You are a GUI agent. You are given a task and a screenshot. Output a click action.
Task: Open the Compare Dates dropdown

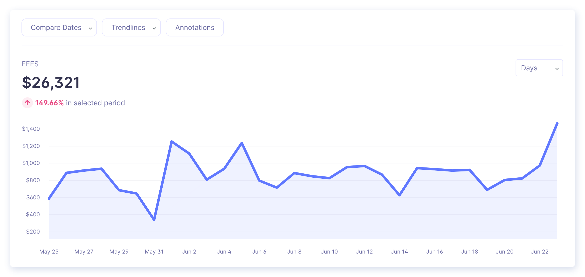[x=59, y=27]
